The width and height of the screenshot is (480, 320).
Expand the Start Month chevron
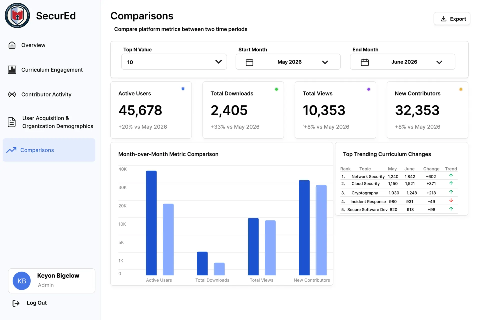pyautogui.click(x=325, y=62)
